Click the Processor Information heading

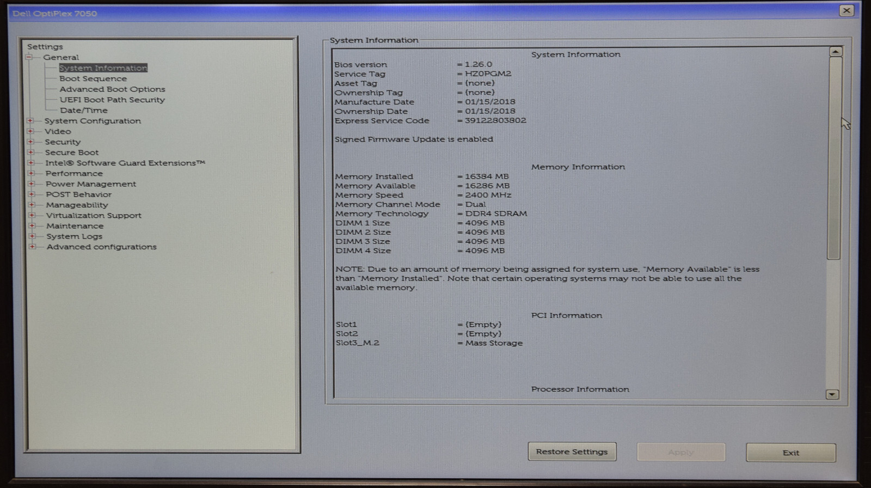point(580,389)
